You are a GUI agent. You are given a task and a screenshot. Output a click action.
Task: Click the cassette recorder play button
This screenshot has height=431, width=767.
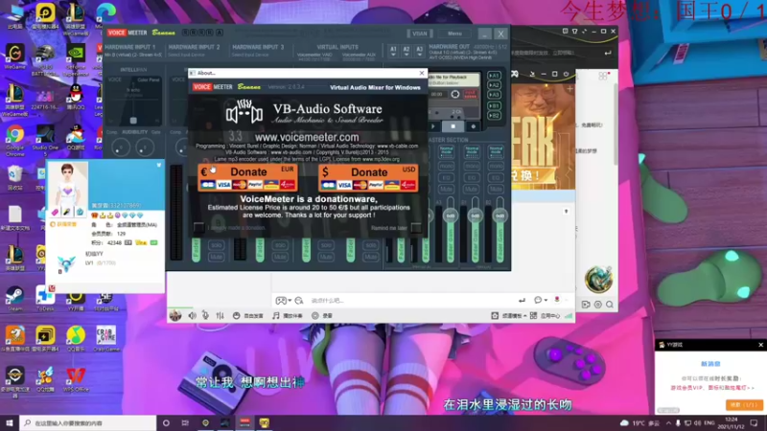point(433,126)
